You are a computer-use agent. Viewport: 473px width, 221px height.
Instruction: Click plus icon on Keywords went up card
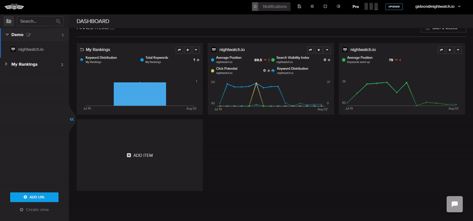coord(450,50)
